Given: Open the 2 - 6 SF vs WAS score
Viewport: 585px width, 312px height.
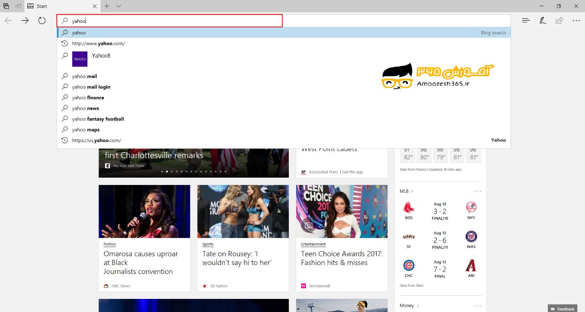Looking at the screenshot, I should (x=440, y=240).
